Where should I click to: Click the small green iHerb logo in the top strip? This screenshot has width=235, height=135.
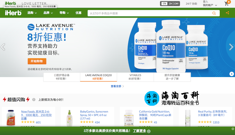(10, 3)
